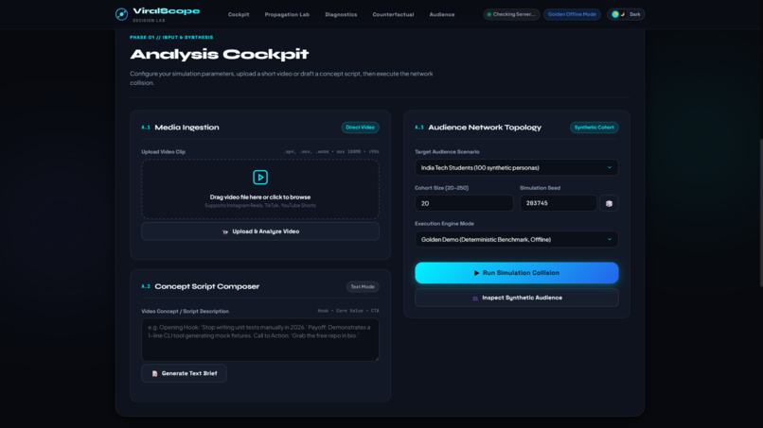Click the drag video file drop zone
Image resolution: width=763 pixels, height=428 pixels.
(x=260, y=190)
